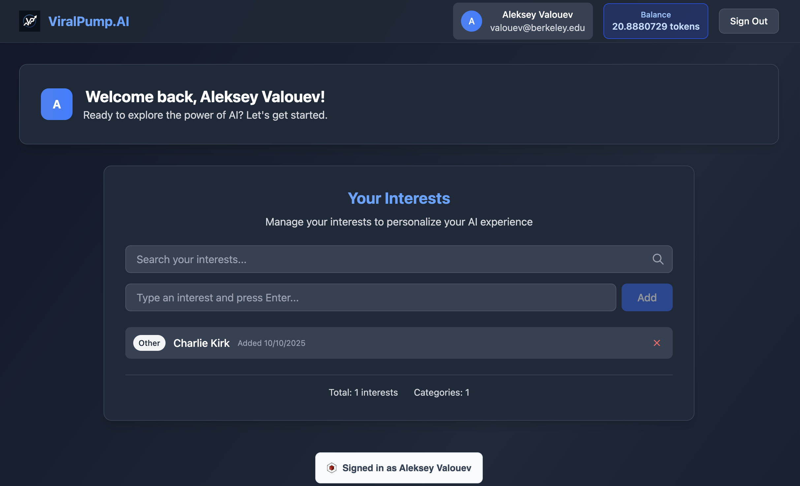
Task: Open the token Balance panel
Action: tap(655, 21)
